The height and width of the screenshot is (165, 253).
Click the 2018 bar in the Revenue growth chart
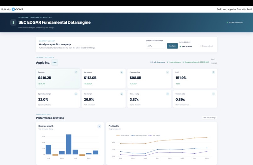click(48, 150)
